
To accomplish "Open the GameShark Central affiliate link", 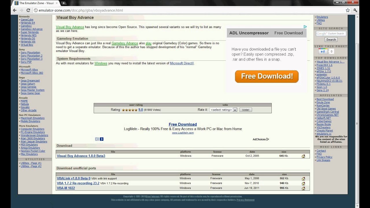I will 328,112.
